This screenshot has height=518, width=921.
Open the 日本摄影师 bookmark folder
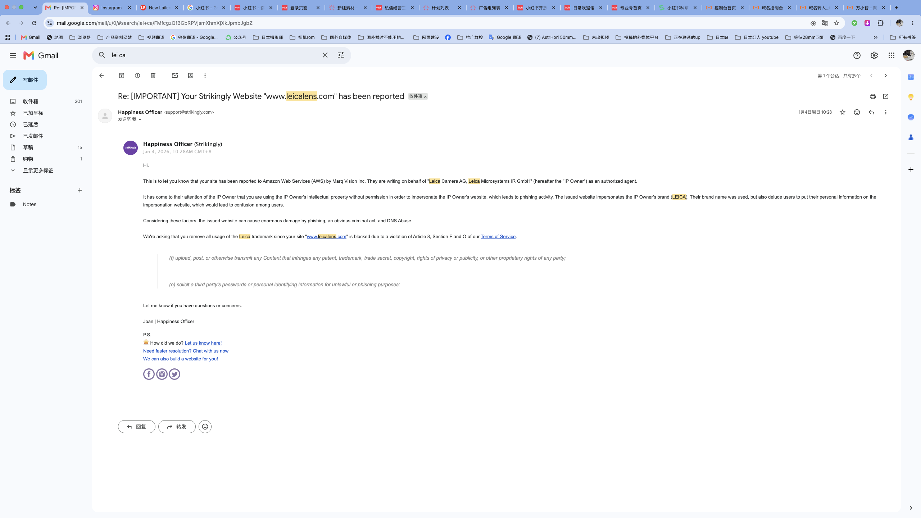[268, 37]
